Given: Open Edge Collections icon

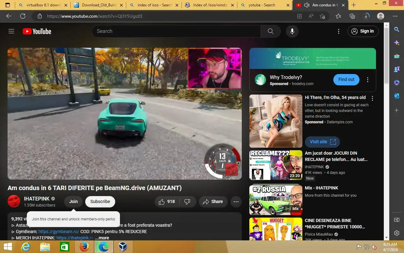Looking at the screenshot, I should coord(352,16).
